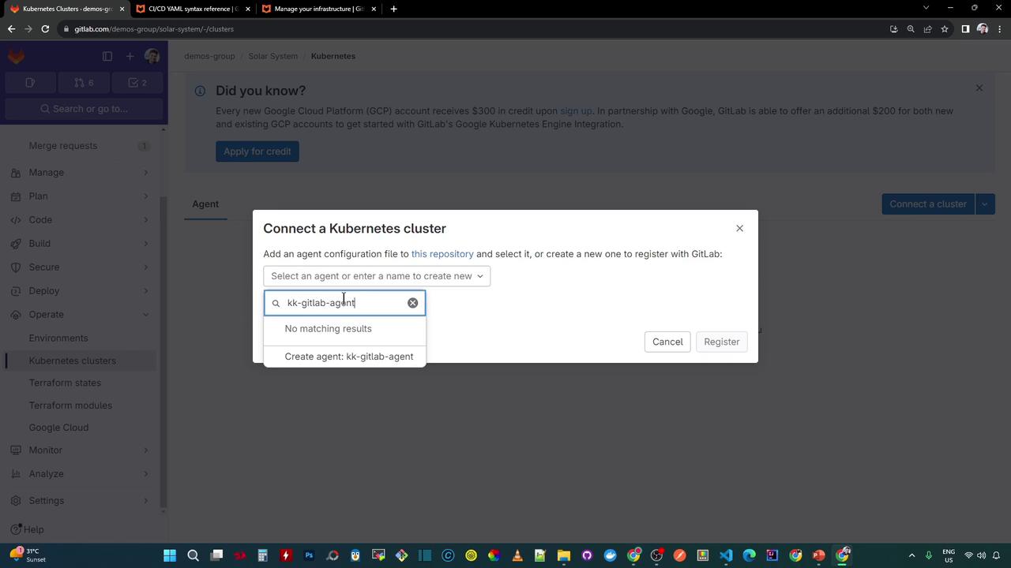Expand Connect a cluster dropdown arrow

pos(985,204)
